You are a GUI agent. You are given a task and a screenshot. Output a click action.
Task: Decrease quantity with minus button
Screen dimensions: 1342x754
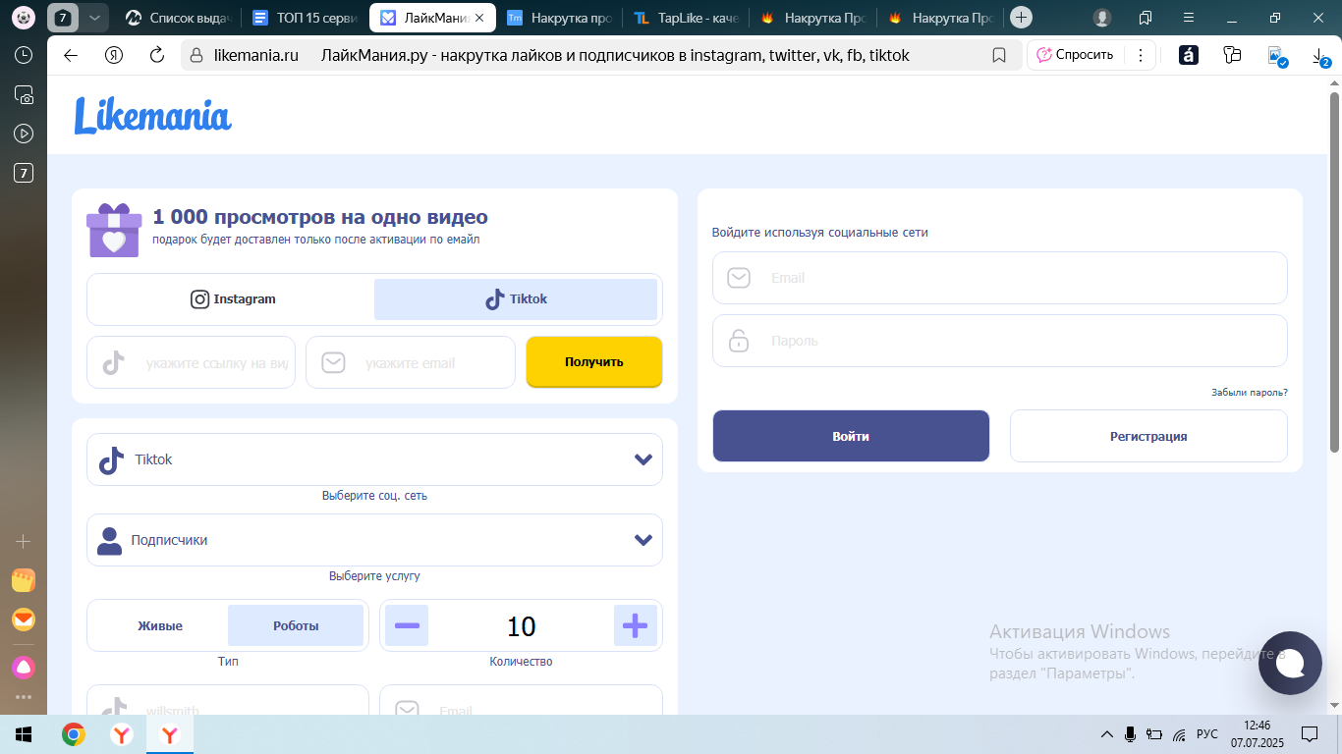point(407,625)
